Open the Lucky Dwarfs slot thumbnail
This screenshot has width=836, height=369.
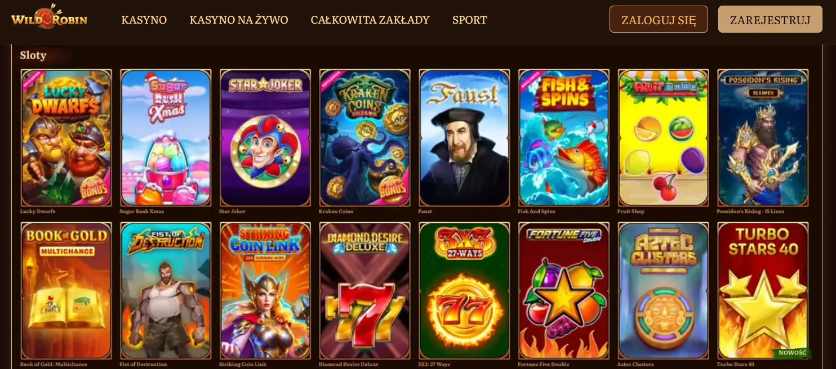coord(66,138)
